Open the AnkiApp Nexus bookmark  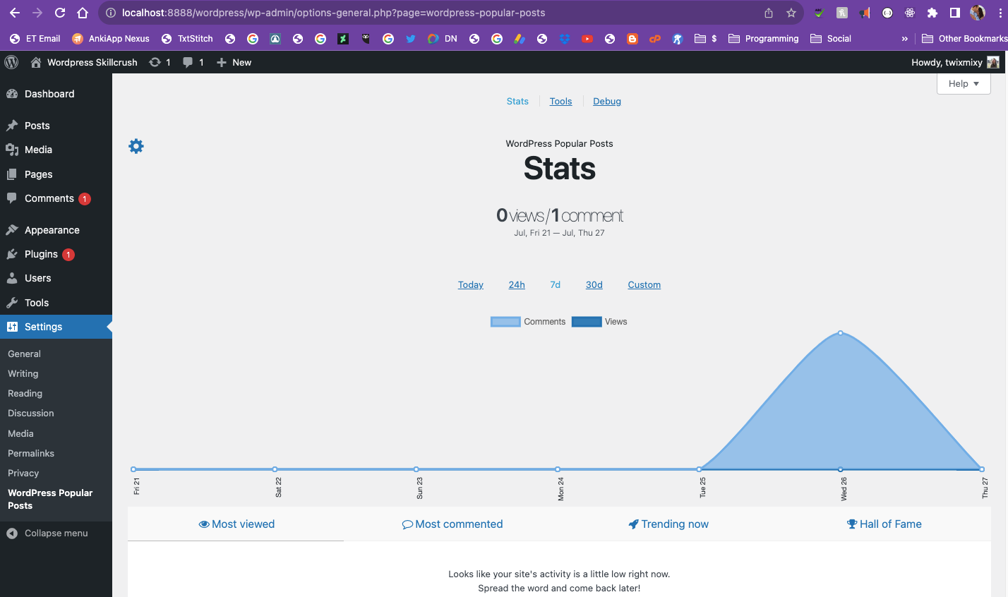tap(111, 39)
